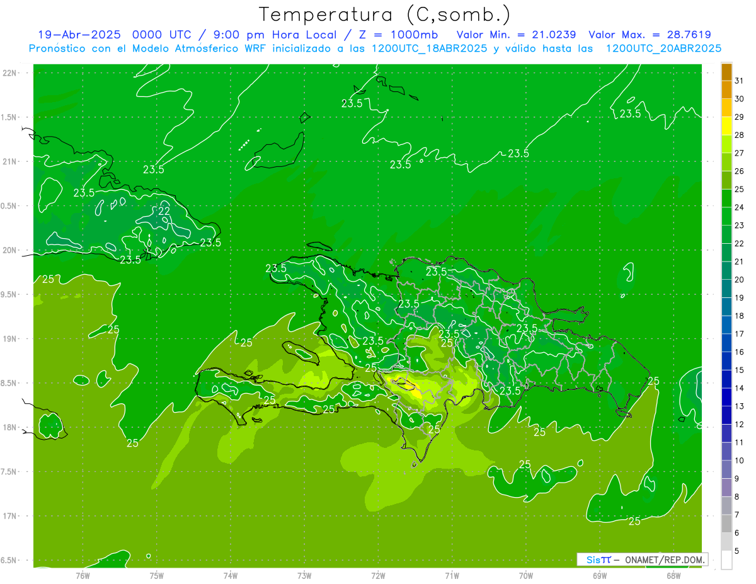The width and height of the screenshot is (756, 584).
Task: Click the "73W" longitude axis label
Action: (x=304, y=575)
